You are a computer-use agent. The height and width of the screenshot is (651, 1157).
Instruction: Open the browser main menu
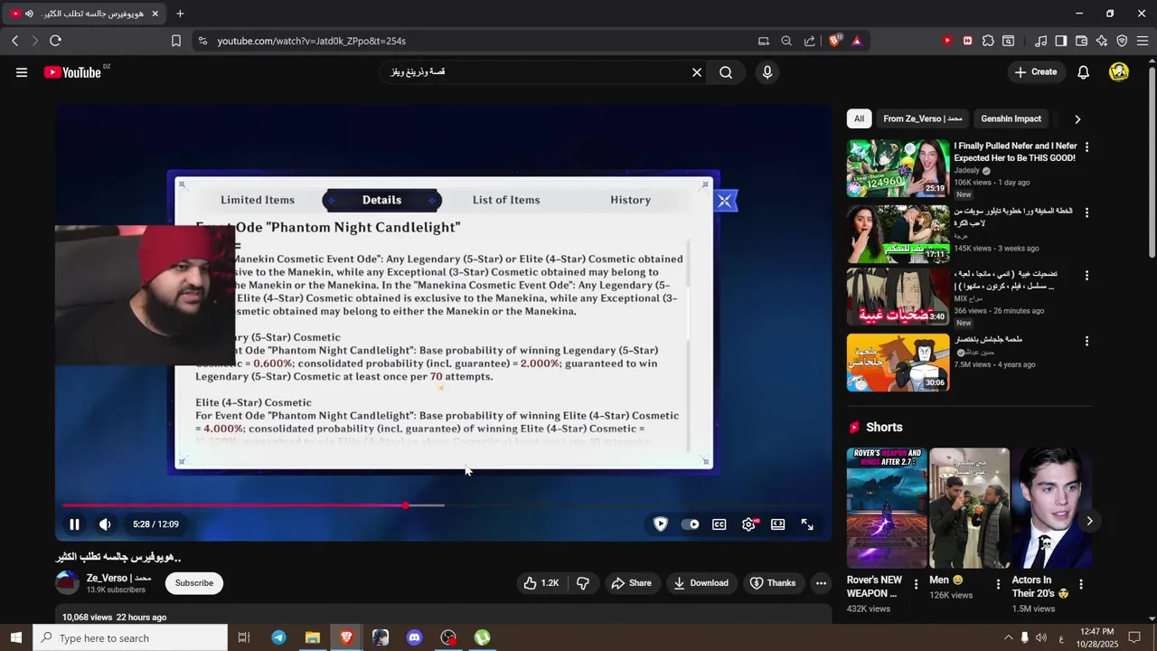pos(1143,41)
